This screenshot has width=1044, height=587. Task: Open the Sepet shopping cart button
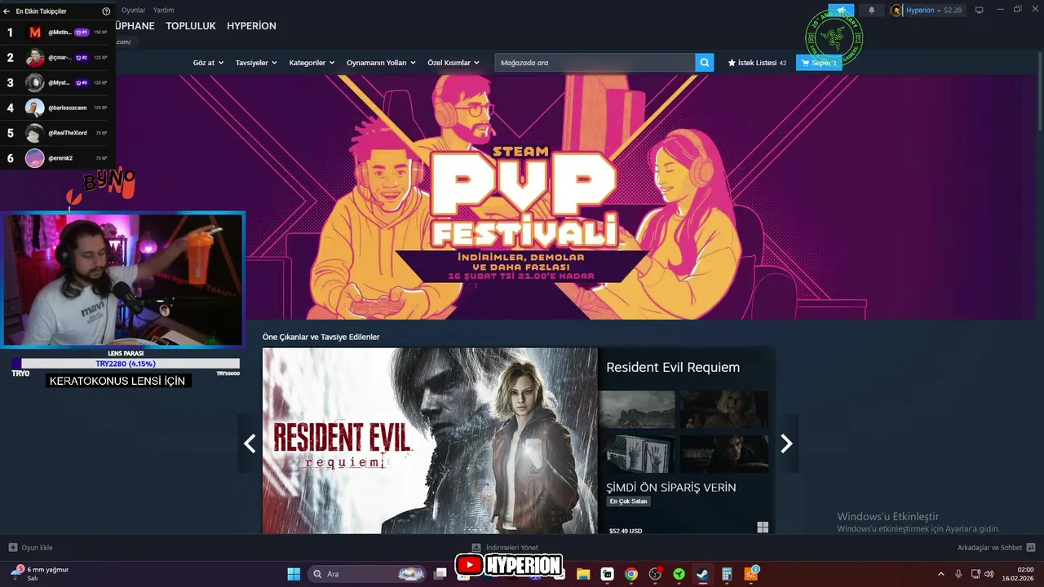point(819,63)
